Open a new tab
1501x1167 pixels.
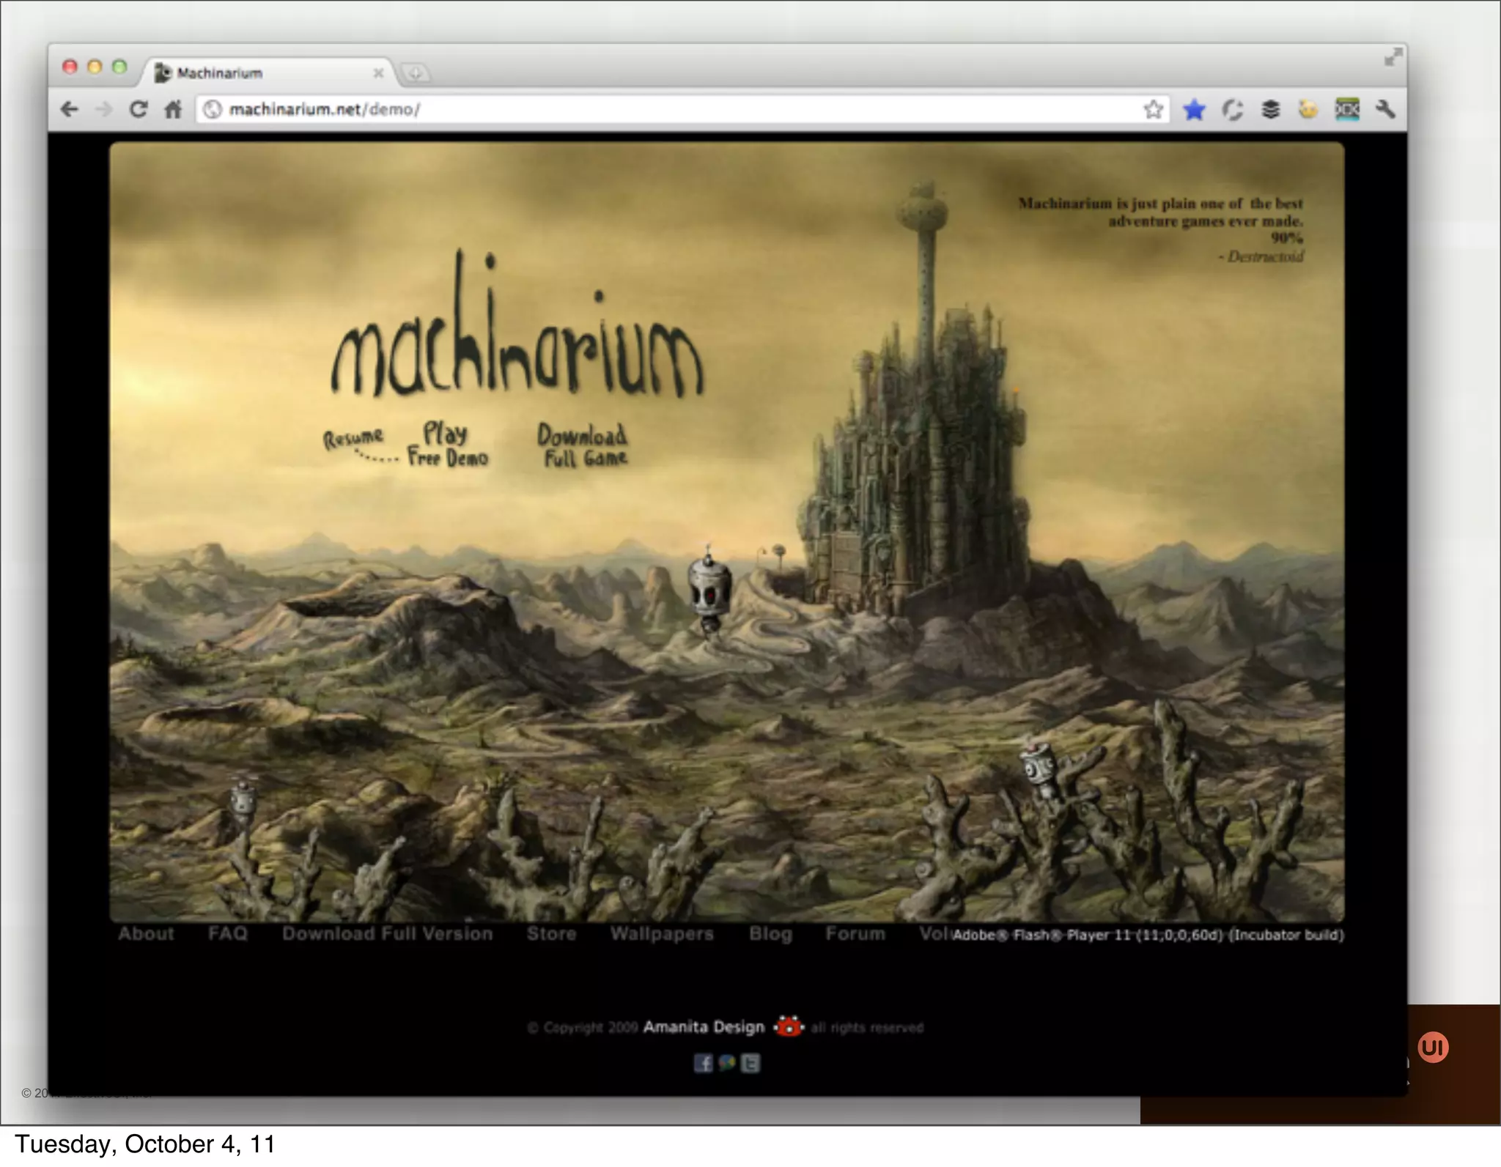tap(416, 73)
